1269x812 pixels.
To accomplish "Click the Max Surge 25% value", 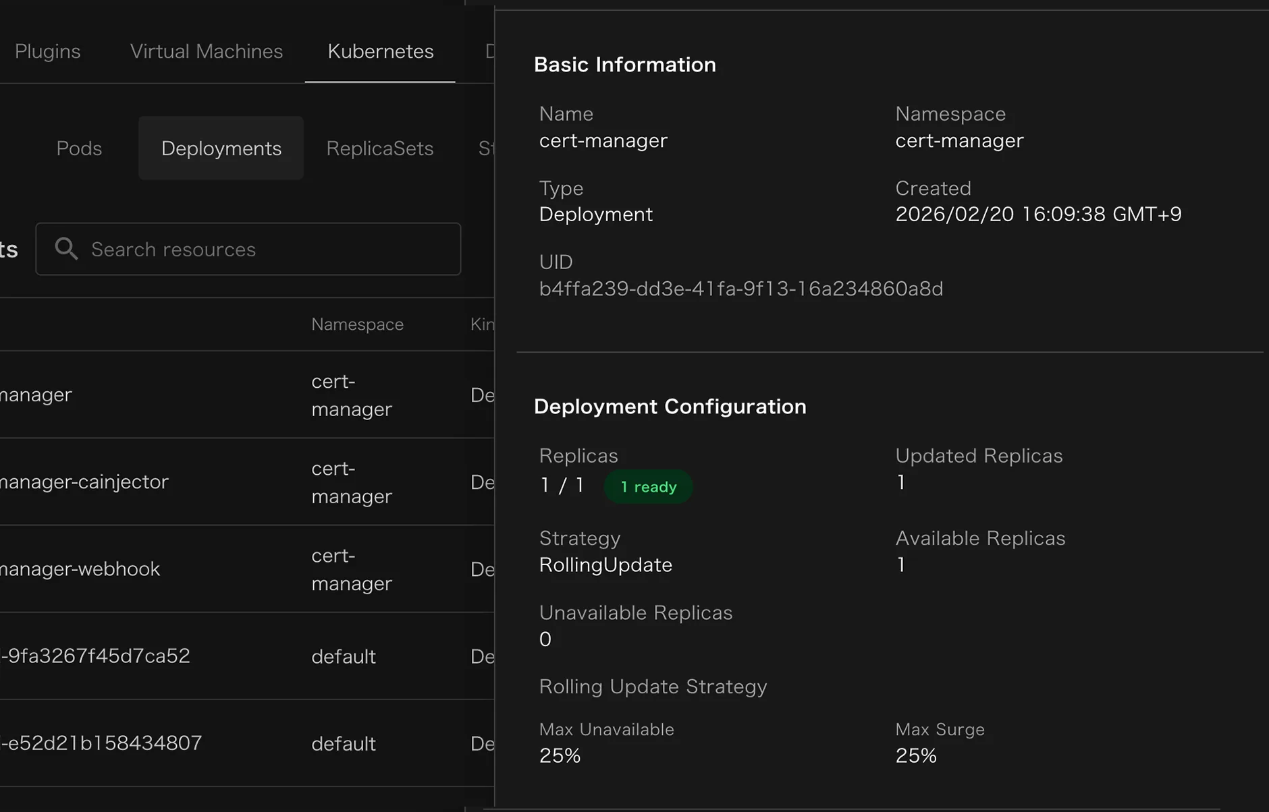I will [916, 755].
